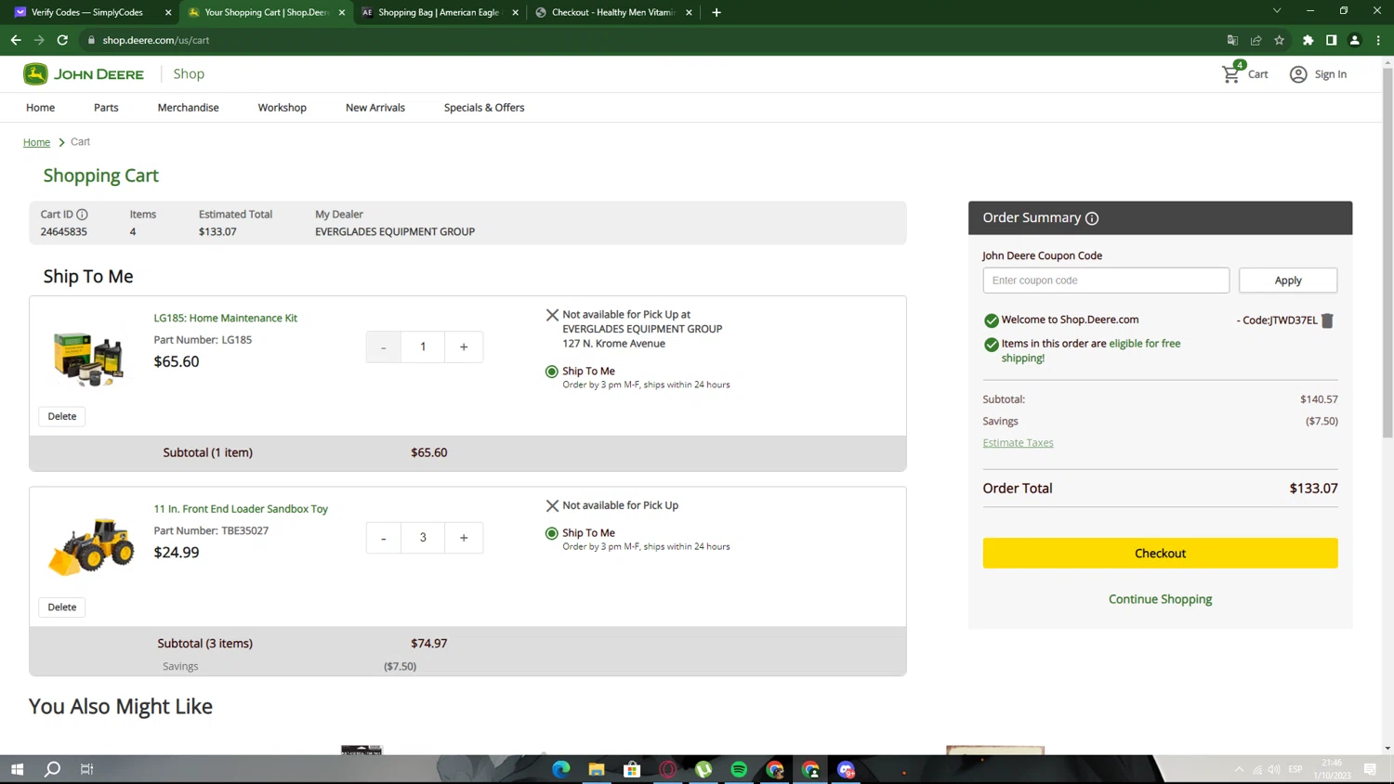Click Home breadcrumb link
Screen dimensions: 1394x784
(36, 142)
